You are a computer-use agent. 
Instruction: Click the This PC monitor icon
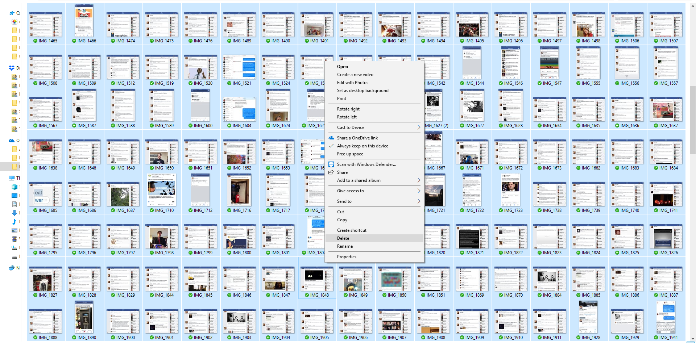[x=12, y=178]
